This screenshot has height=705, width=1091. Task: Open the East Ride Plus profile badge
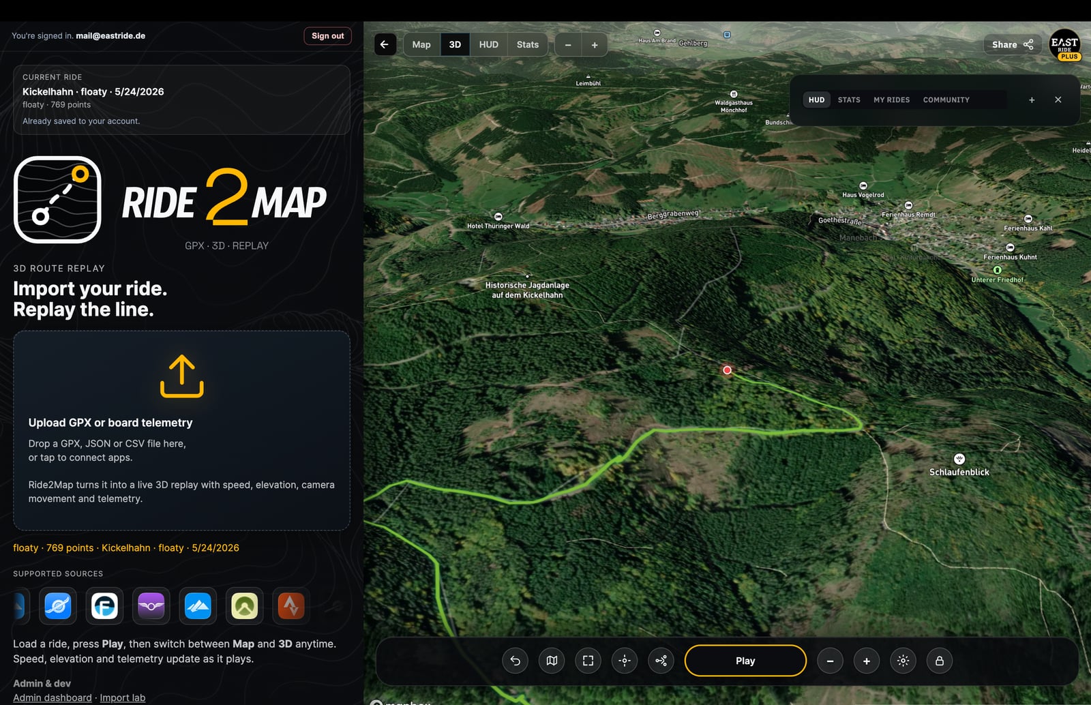click(1065, 45)
